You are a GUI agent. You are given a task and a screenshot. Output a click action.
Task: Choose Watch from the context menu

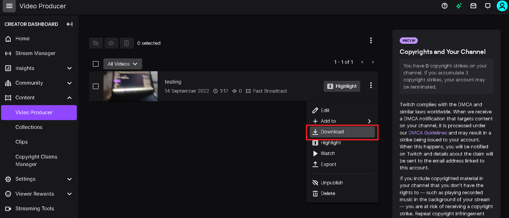342,153
